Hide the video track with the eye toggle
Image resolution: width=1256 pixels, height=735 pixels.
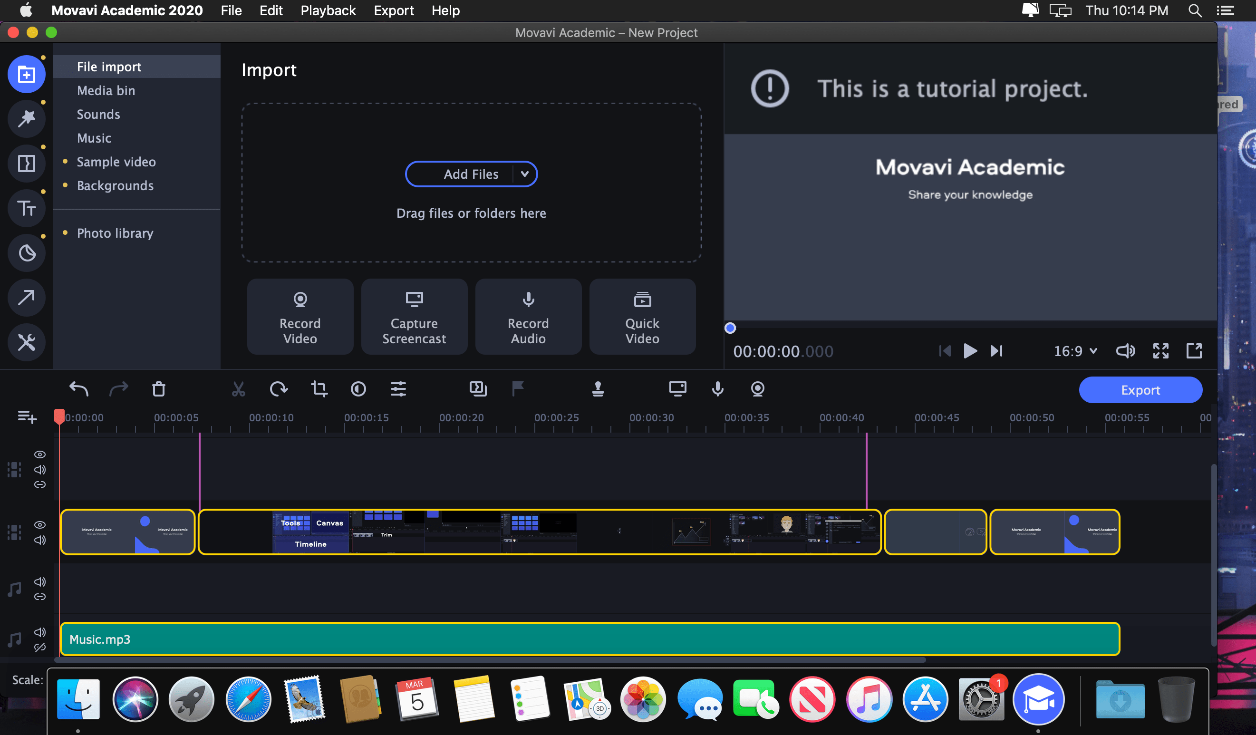tap(39, 525)
